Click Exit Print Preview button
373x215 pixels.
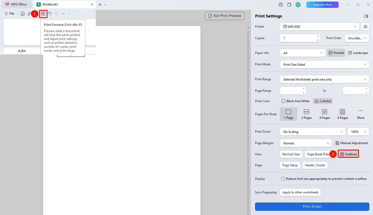coord(225,16)
